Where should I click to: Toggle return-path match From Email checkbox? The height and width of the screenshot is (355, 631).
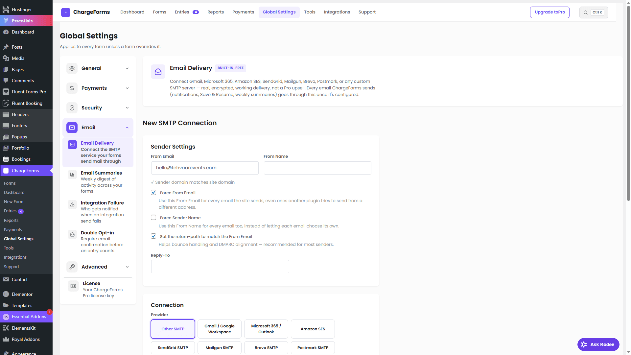coord(153,236)
